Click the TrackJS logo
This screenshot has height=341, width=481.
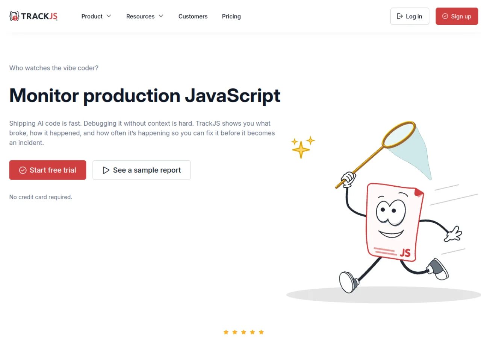click(x=33, y=16)
